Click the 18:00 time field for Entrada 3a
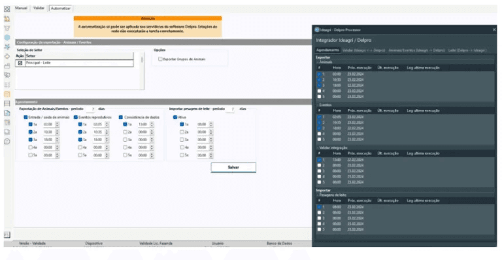The width and height of the screenshot is (502, 260). [x=48, y=139]
